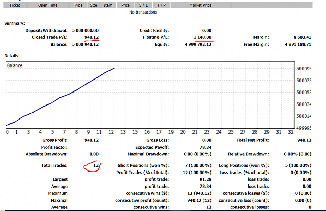
Task: Click the "No transactions" message
Action: coord(143,12)
